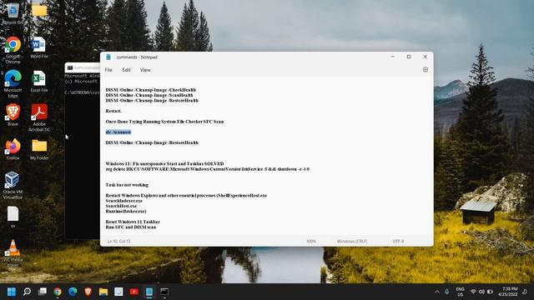534x300 pixels.
Task: Switch to Notepad on the taskbar
Action: pyautogui.click(x=149, y=292)
